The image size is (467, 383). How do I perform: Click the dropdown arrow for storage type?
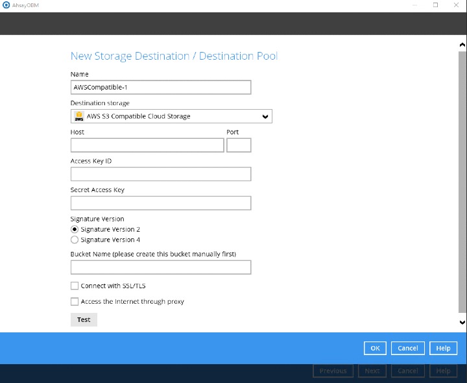pos(265,117)
